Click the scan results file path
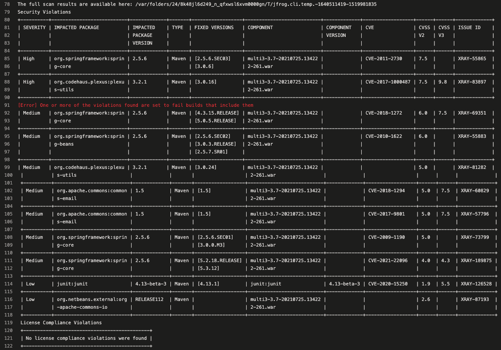 [256, 4]
